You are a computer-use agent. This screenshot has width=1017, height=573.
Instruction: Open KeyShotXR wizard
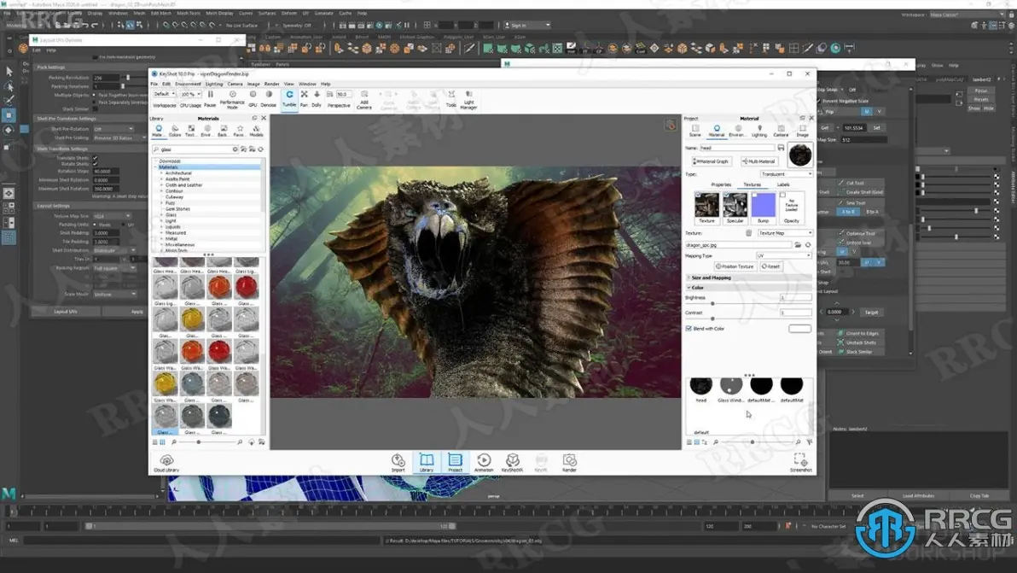click(513, 463)
